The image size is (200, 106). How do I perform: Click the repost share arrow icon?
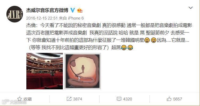coord(69,99)
